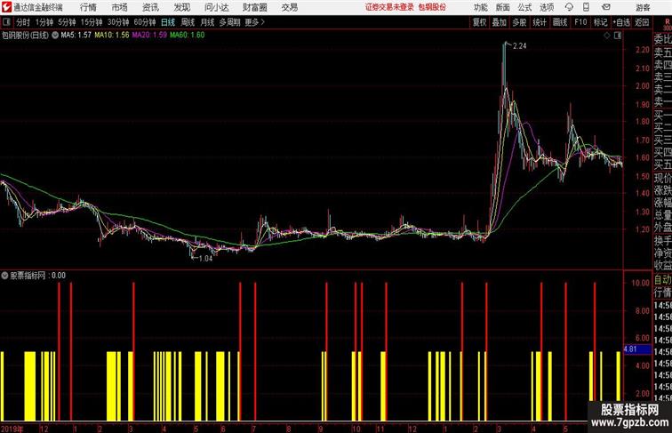Viewport: 672px width, 433px height.
Task: Toggle the left panel icon beside 分时
Action: [x=6, y=22]
